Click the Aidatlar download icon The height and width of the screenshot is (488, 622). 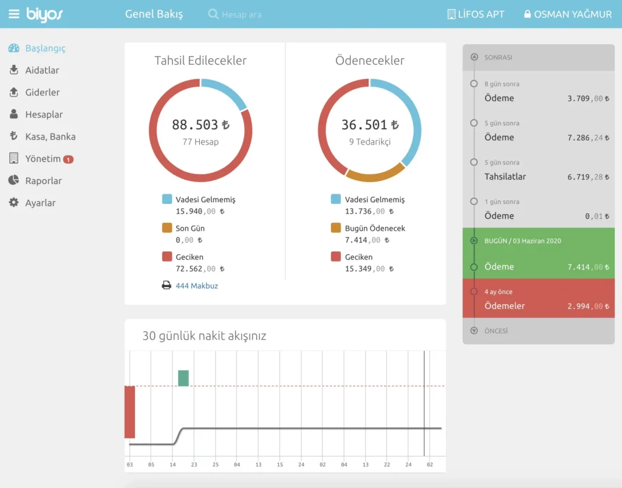[x=14, y=70]
